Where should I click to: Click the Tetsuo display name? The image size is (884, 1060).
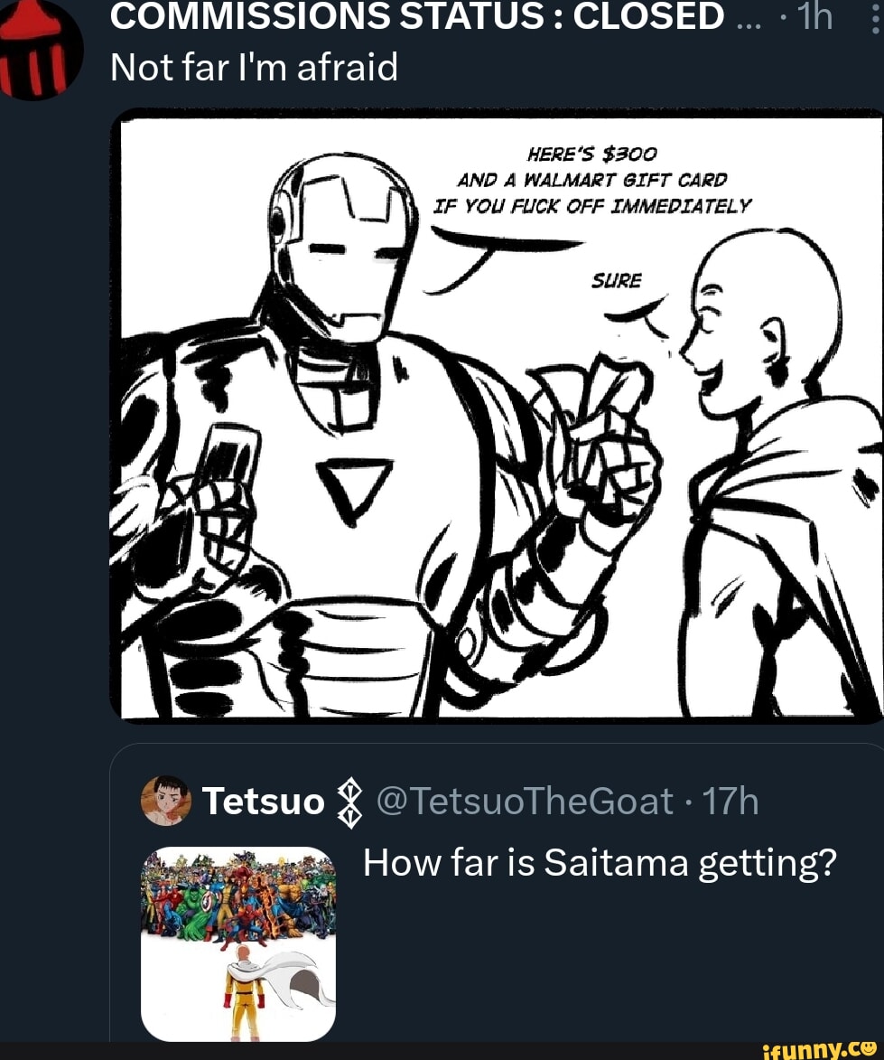click(264, 801)
